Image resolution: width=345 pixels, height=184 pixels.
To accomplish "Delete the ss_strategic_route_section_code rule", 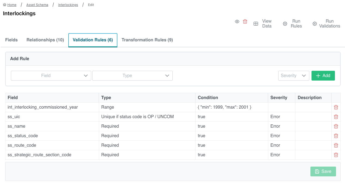I will (x=336, y=155).
